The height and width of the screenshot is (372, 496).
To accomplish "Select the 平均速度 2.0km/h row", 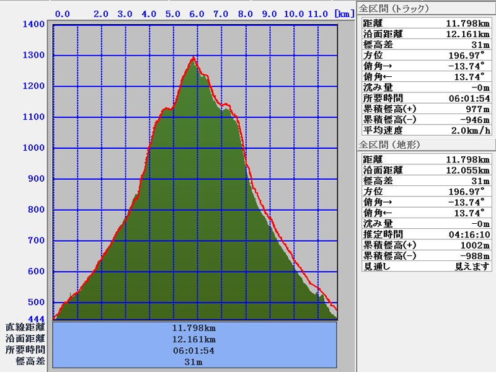I will click(x=425, y=131).
